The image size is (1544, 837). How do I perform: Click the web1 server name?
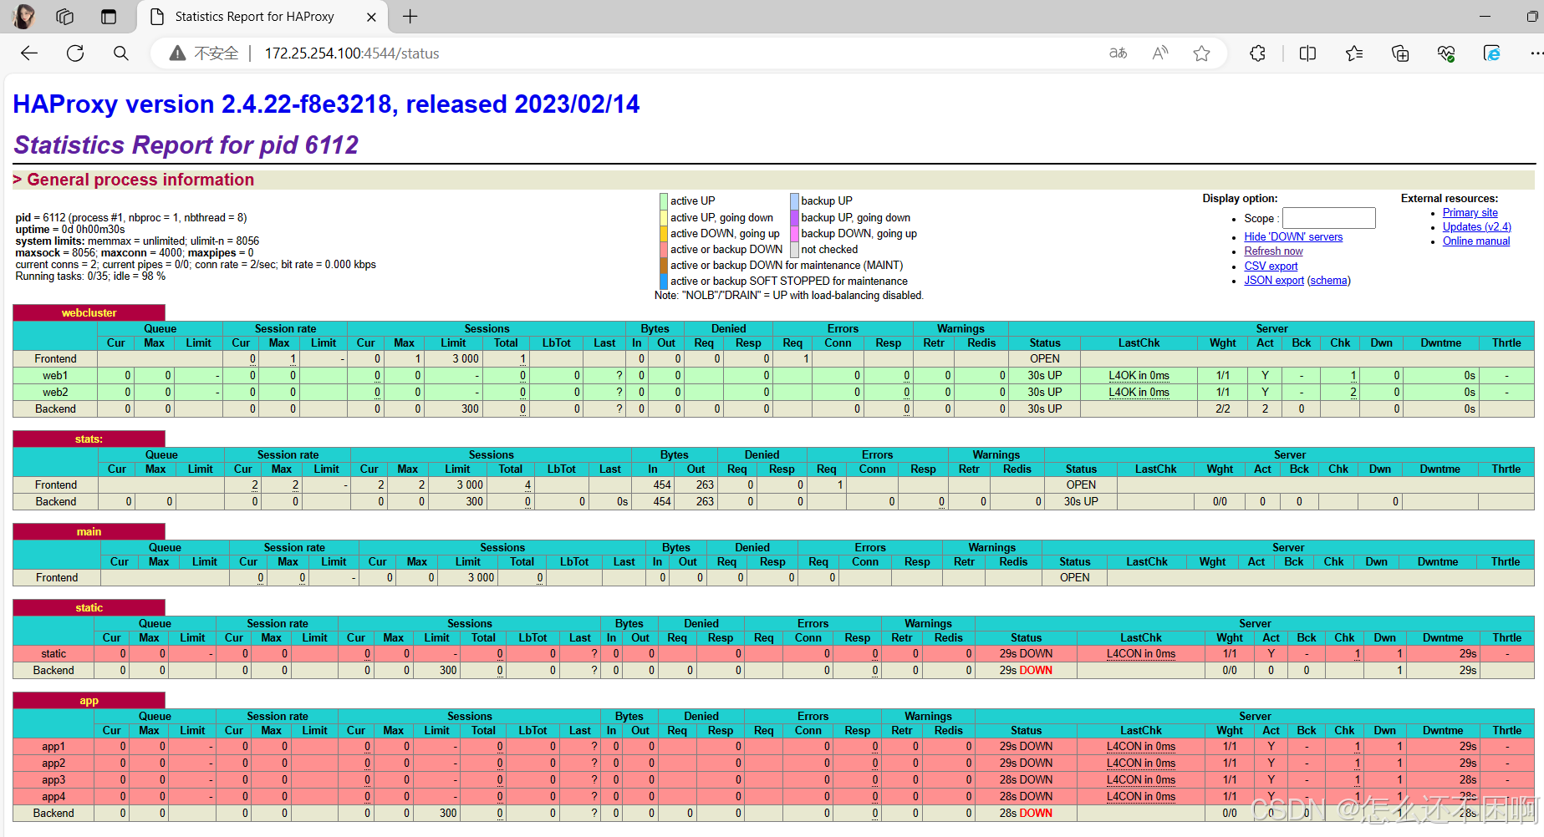pyautogui.click(x=55, y=376)
